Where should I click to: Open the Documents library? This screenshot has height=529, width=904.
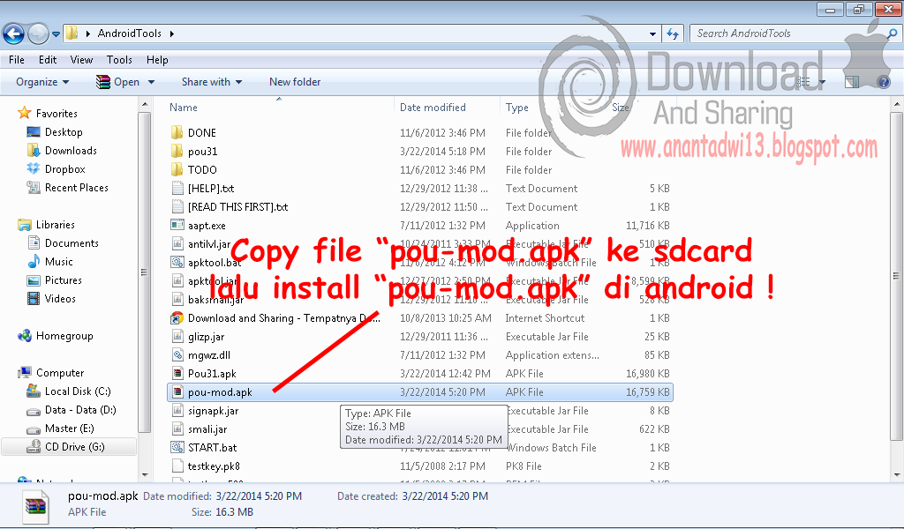coord(72,243)
